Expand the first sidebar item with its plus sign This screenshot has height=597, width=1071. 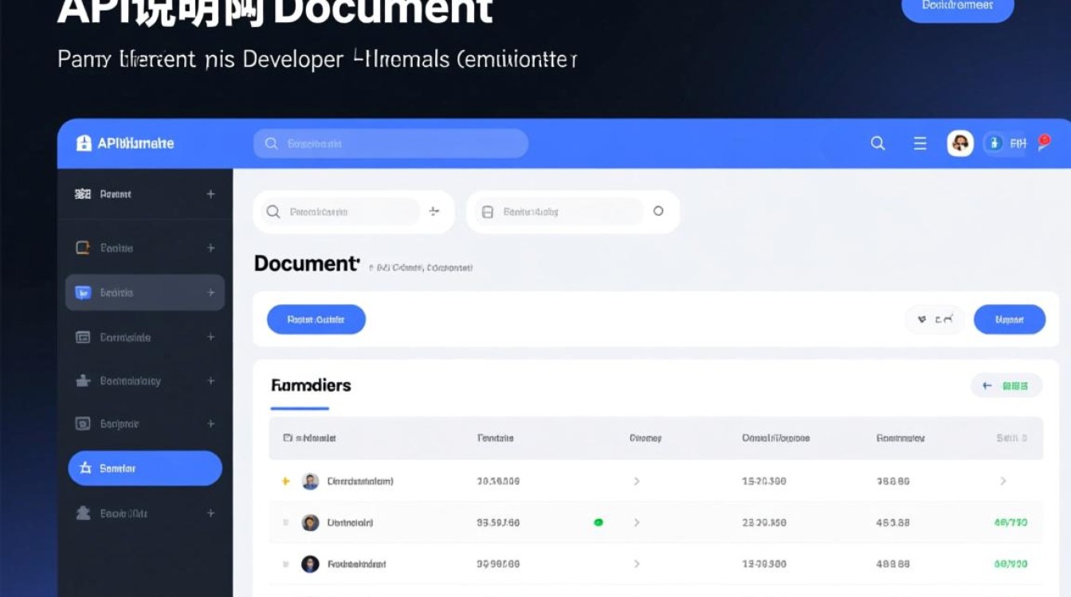(x=210, y=193)
